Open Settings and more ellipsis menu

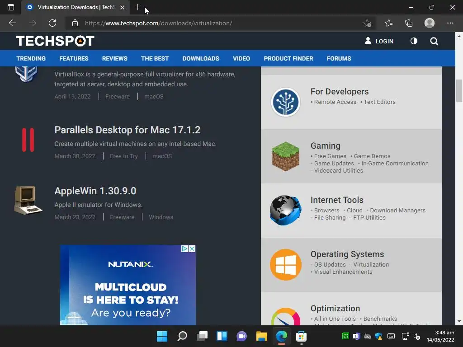[450, 23]
